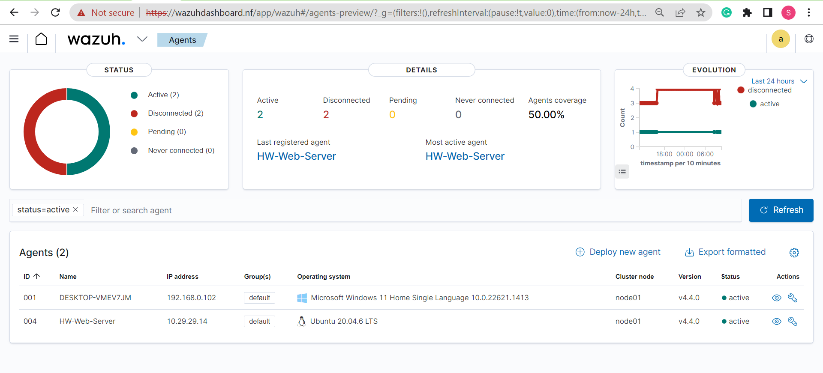Viewport: 823px width, 373px height.
Task: Sort agents by Operating system column
Action: click(324, 277)
